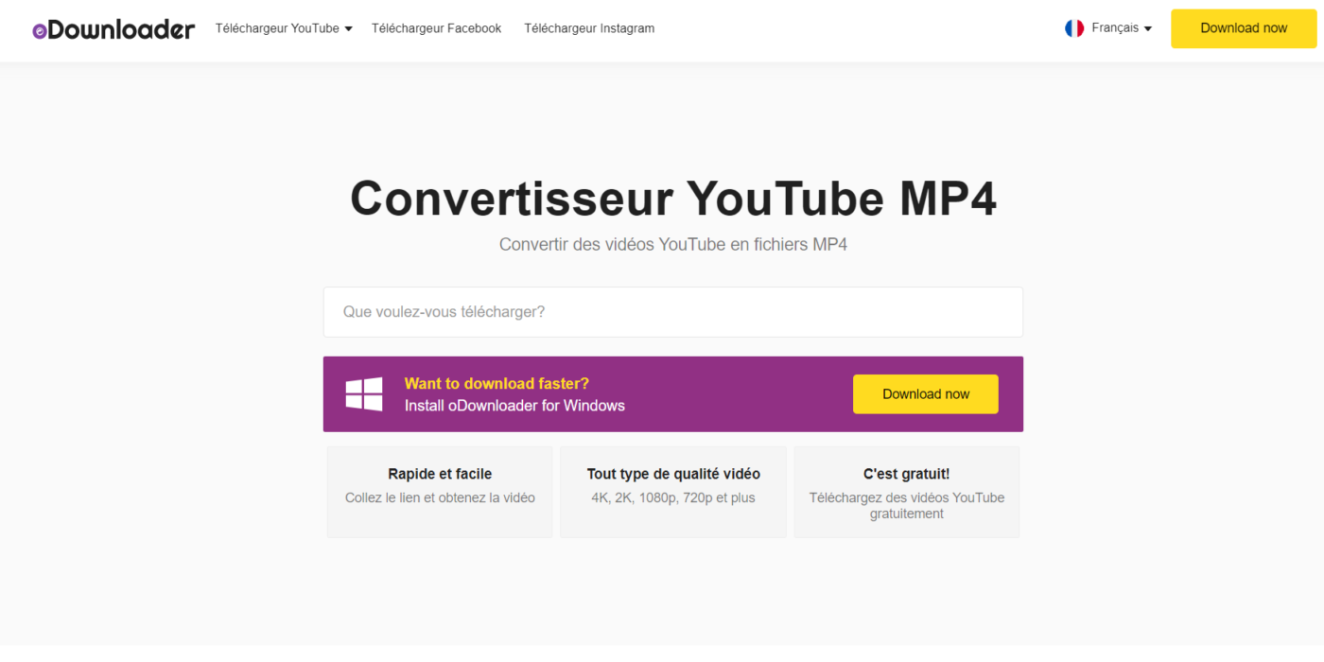Expand the Téléchargeur YouTube dropdown arrow

[x=348, y=29]
